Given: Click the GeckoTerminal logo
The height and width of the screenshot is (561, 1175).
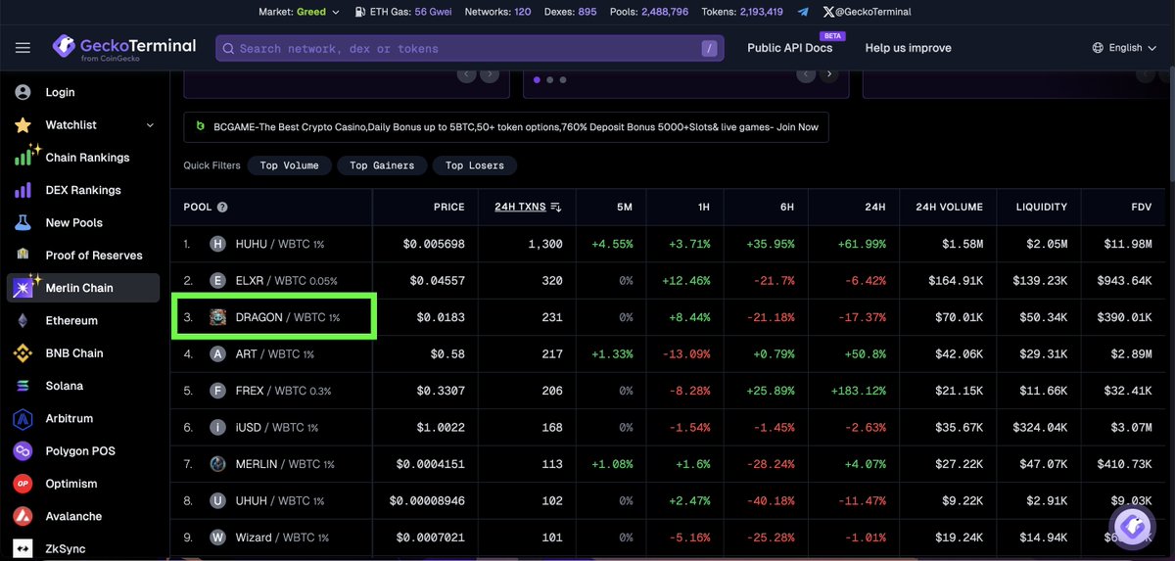Looking at the screenshot, I should tap(125, 47).
